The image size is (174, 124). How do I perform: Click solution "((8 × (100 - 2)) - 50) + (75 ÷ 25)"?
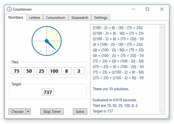tap(118, 50)
